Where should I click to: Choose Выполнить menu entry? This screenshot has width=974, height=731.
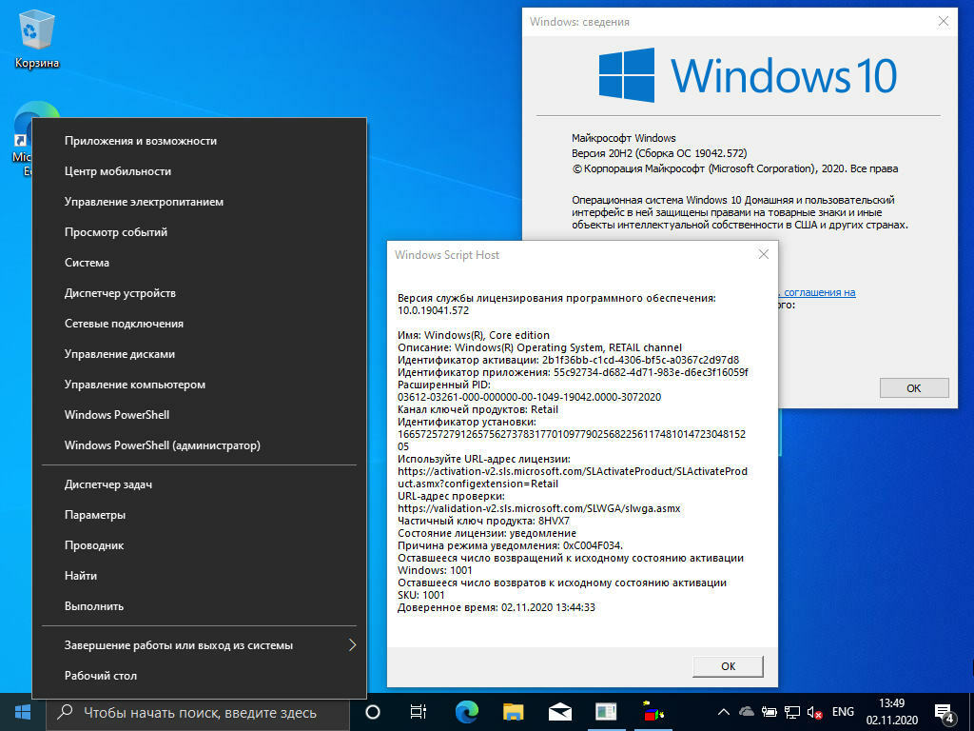[200, 606]
